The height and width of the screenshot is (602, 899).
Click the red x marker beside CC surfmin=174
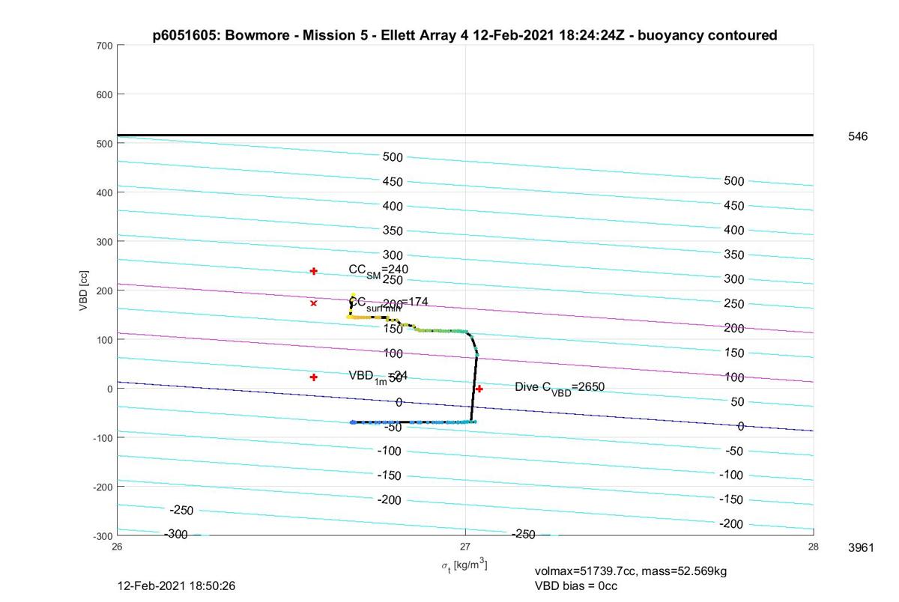pos(314,303)
